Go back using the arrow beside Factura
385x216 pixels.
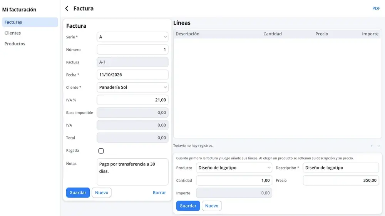(x=67, y=8)
